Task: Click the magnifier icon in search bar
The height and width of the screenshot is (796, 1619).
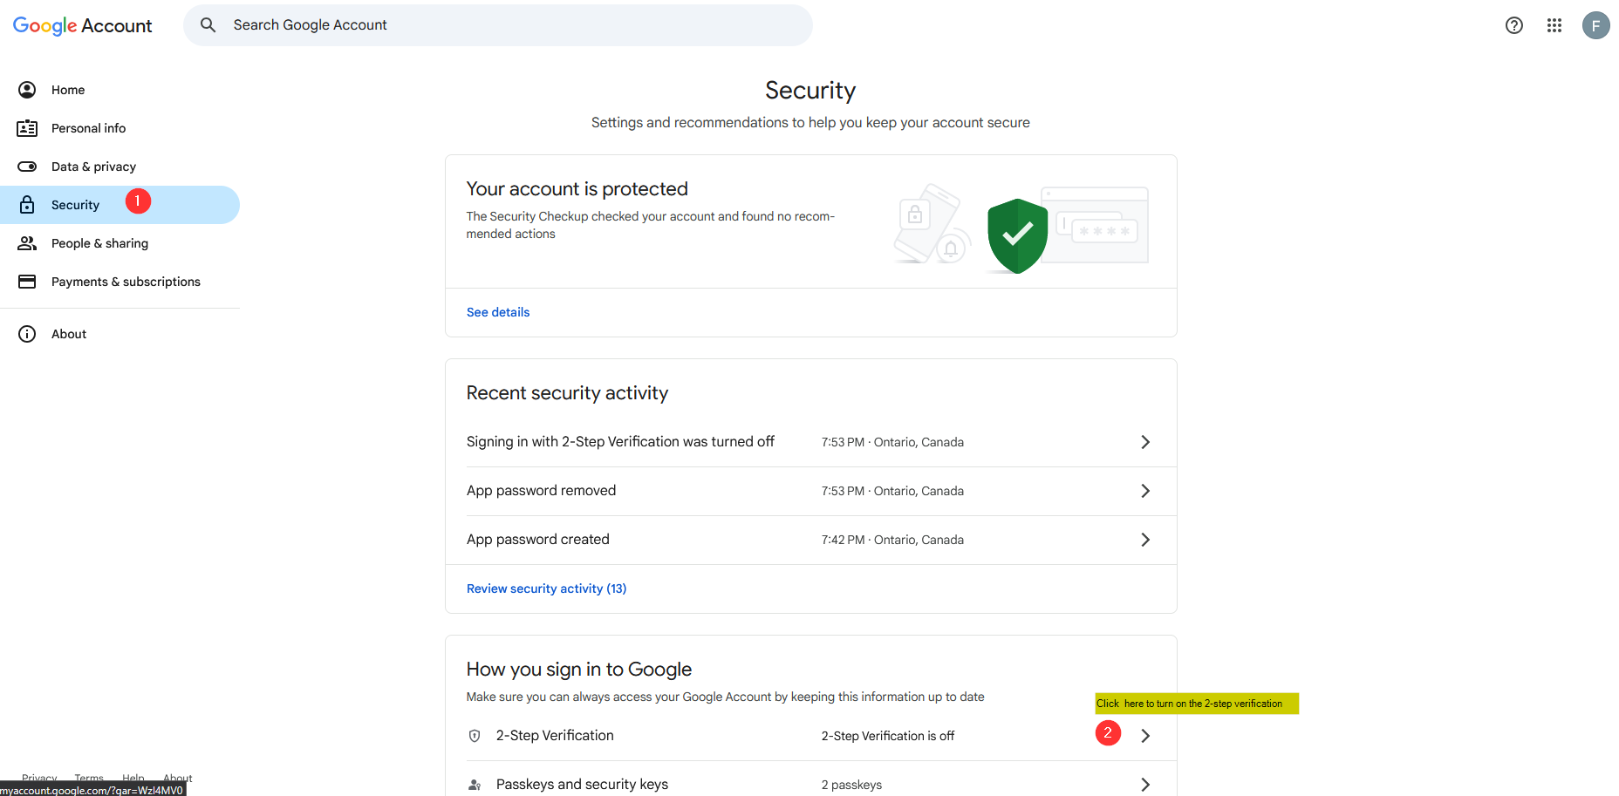Action: (x=208, y=25)
